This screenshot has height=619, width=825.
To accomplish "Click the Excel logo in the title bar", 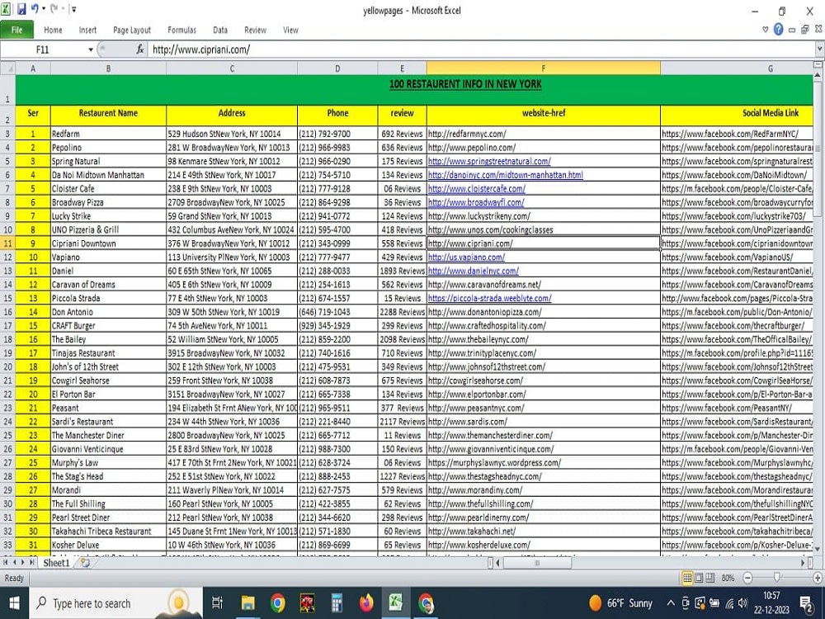I will pos(7,9).
